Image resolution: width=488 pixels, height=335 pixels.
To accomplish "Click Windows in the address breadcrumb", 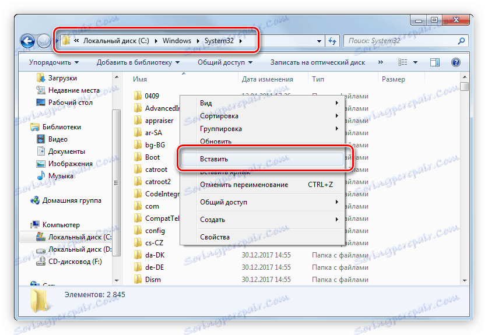I will 177,41.
